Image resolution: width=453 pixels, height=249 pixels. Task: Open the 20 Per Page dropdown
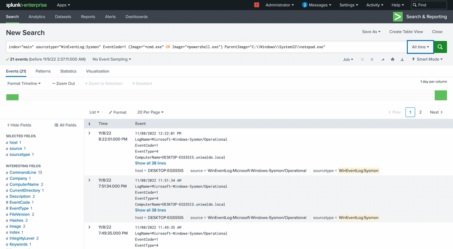coord(150,112)
